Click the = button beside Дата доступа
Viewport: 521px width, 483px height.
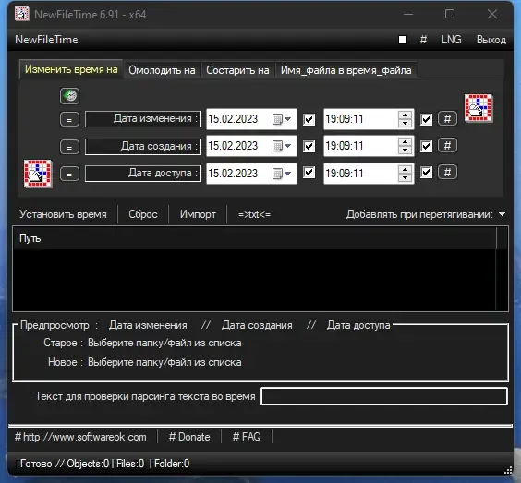click(x=69, y=174)
